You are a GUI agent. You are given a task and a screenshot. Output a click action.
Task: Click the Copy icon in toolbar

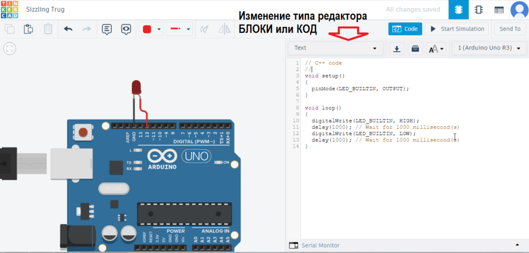(x=9, y=29)
